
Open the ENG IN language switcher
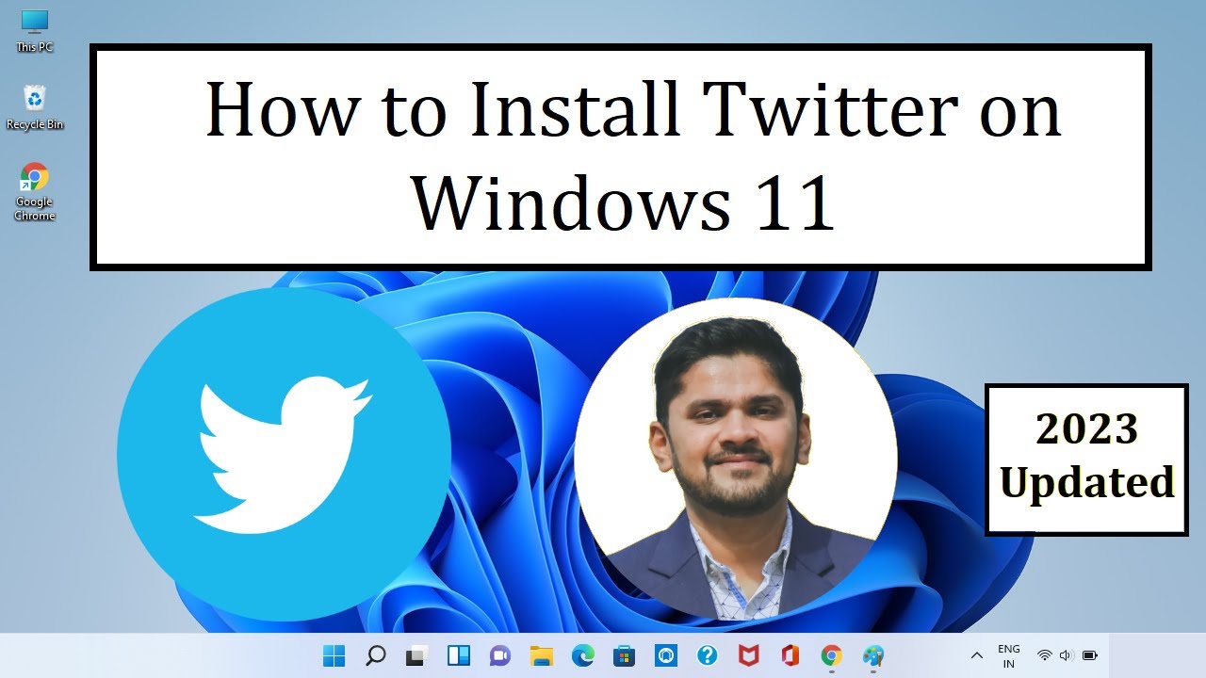(1009, 655)
